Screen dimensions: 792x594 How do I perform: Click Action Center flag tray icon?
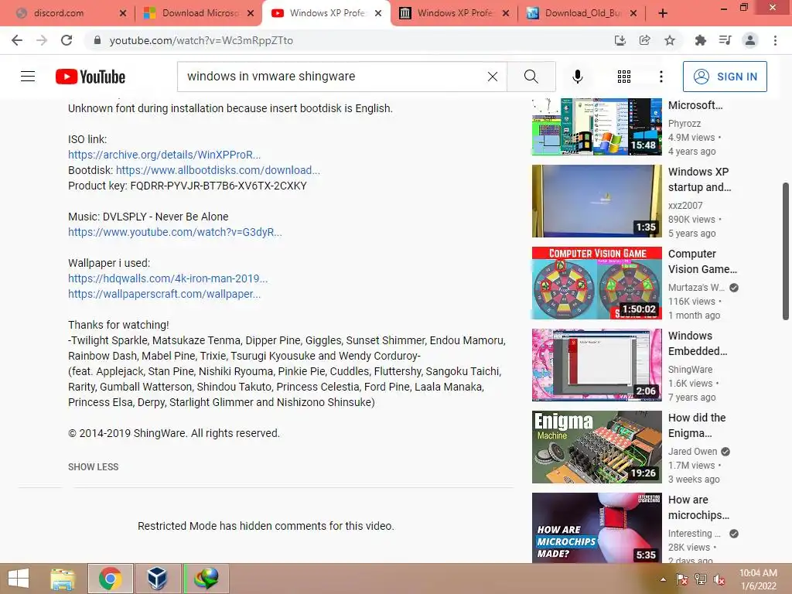681,579
